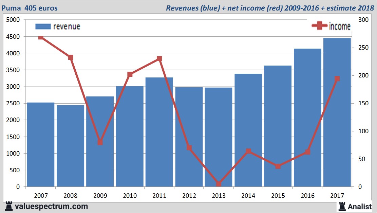The width and height of the screenshot is (377, 213).
Task: Click the valuespectrum.com rook logo icon
Action: tap(8, 206)
